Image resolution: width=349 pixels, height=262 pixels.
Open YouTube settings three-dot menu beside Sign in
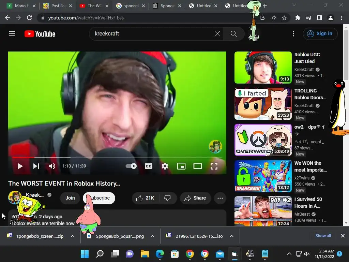pos(293,34)
